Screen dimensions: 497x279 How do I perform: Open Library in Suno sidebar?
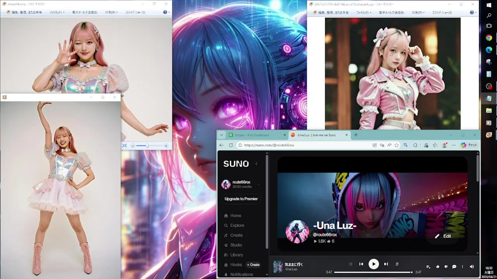tap(233, 255)
